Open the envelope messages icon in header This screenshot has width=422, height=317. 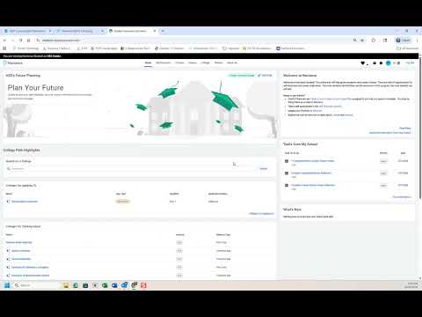[x=375, y=63]
